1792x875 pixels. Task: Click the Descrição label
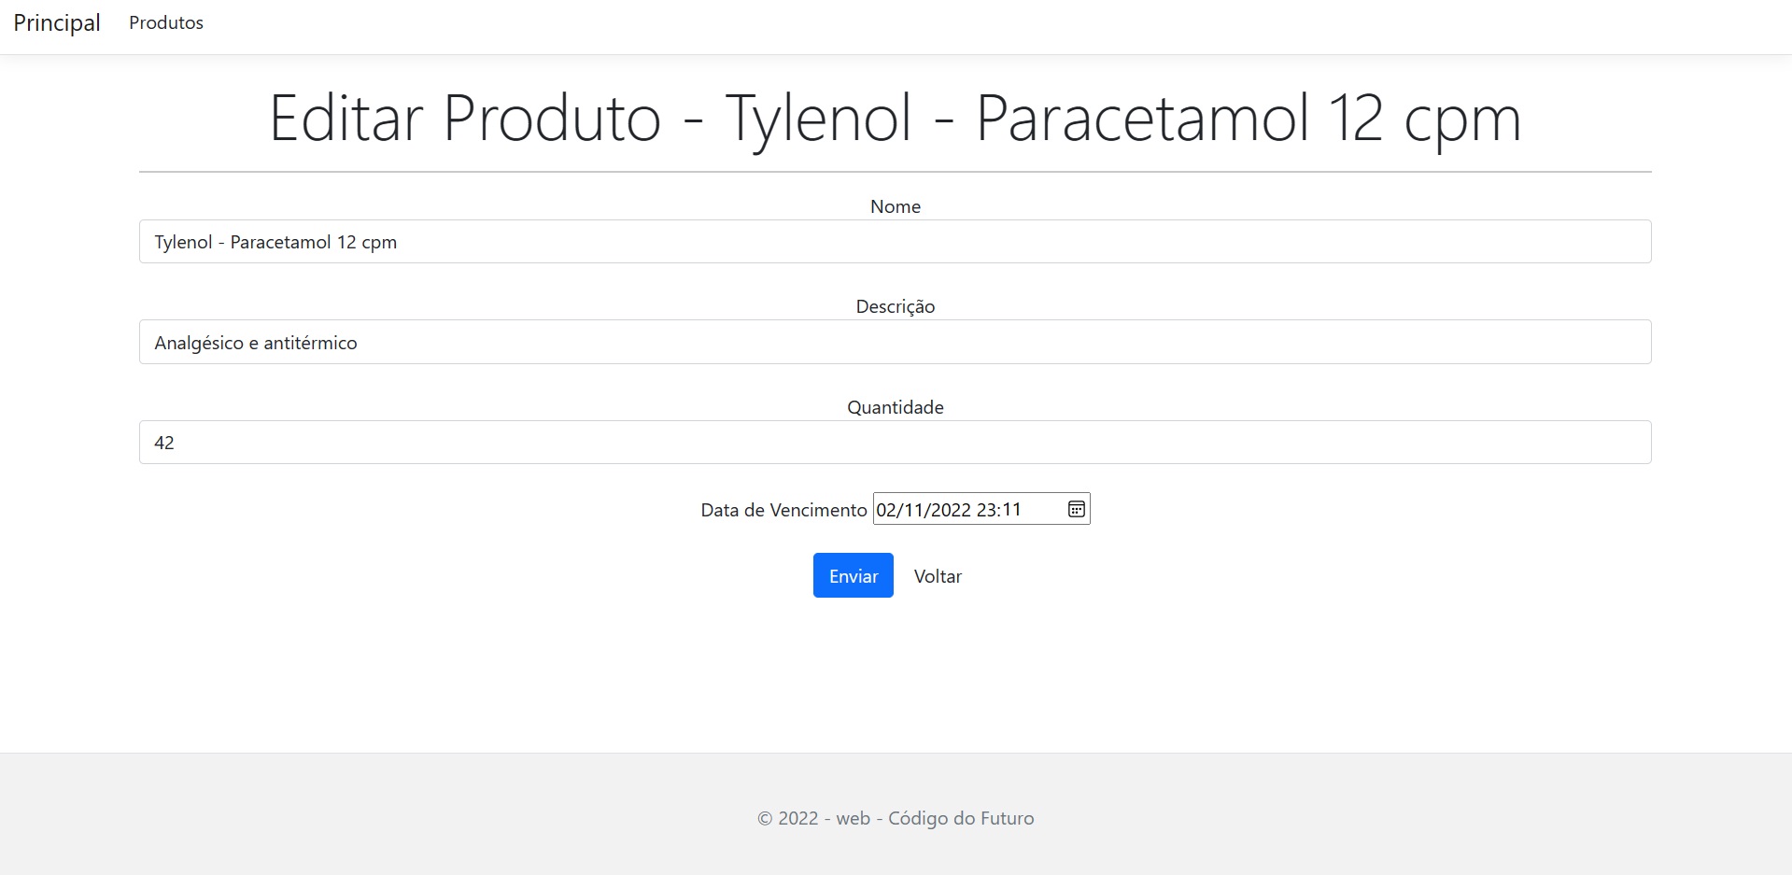(x=895, y=306)
